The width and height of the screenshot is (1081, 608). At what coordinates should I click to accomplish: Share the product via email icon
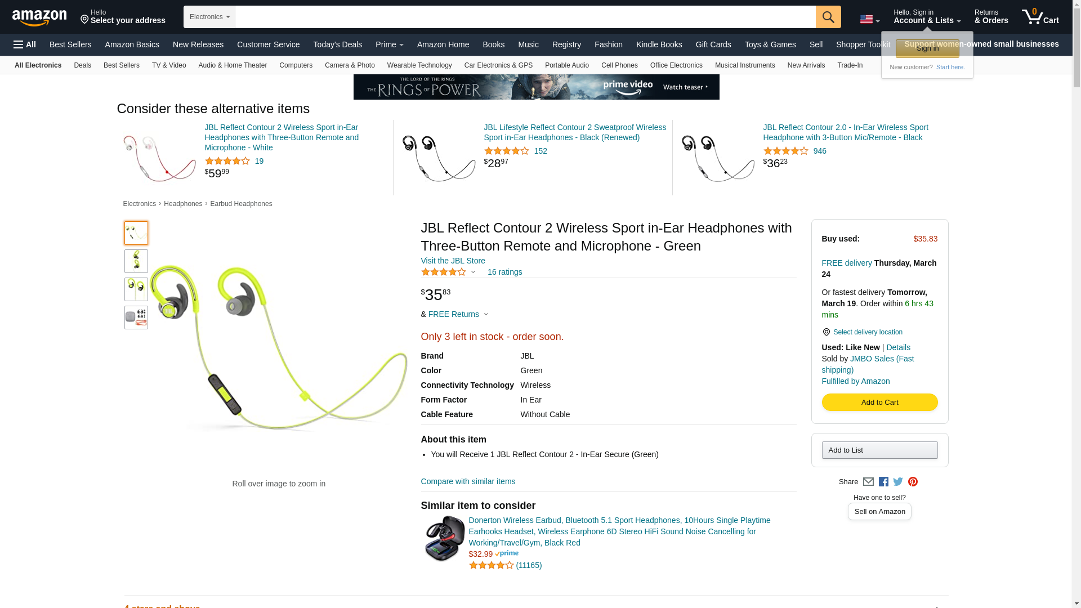868,482
